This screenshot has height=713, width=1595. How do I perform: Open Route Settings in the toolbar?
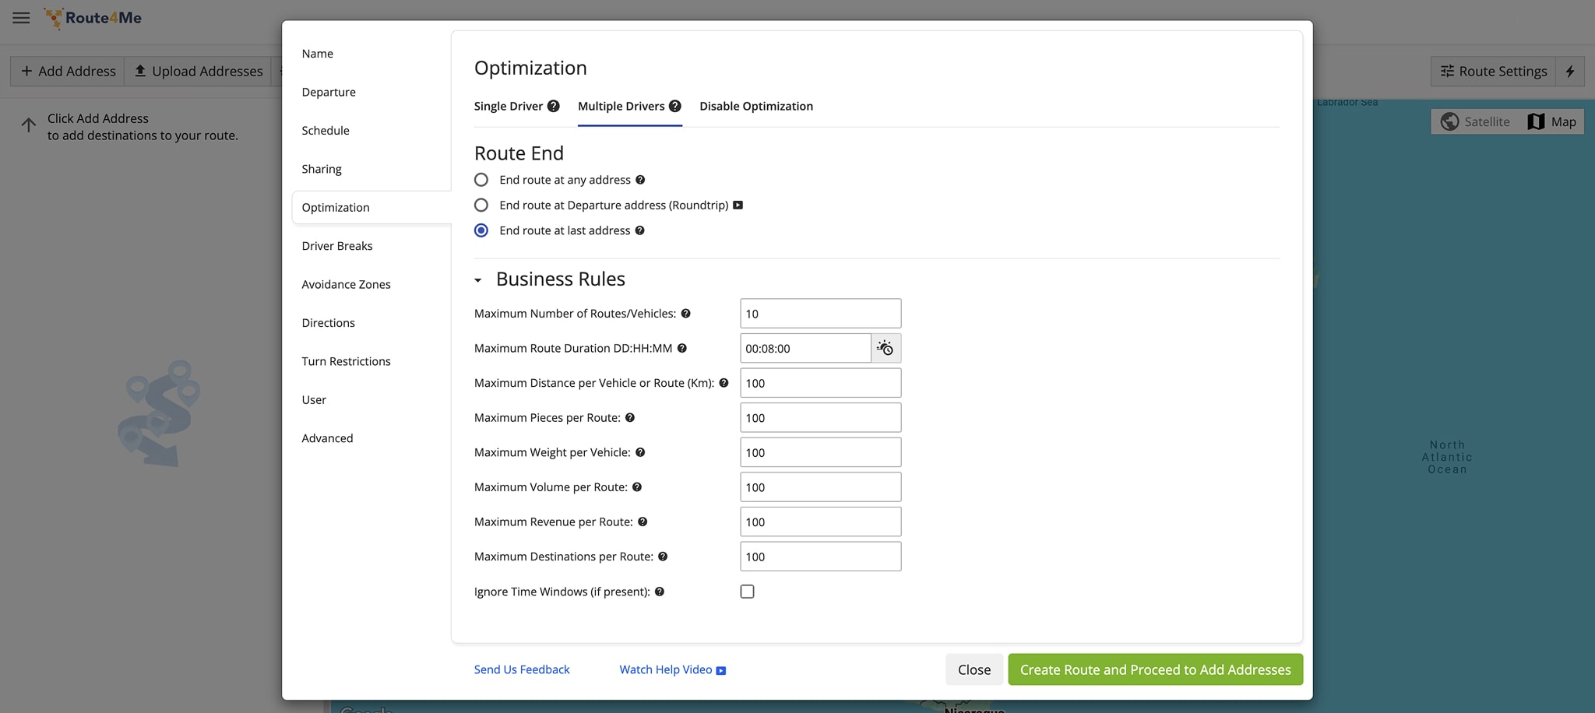pos(1494,71)
